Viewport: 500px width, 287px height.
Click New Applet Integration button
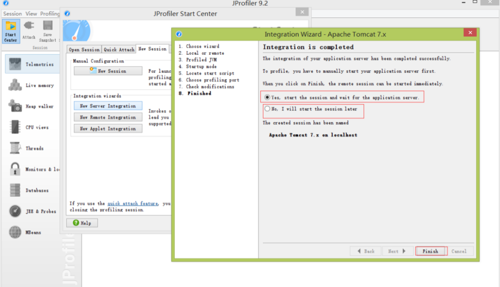click(108, 128)
